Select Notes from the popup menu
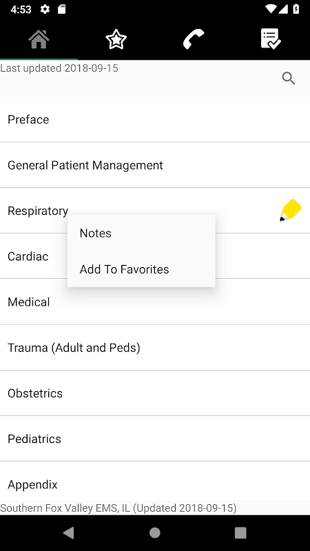The height and width of the screenshot is (551, 310). click(141, 233)
